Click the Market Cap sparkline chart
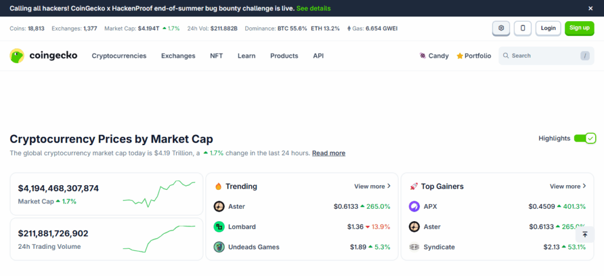The width and height of the screenshot is (604, 276). [159, 193]
